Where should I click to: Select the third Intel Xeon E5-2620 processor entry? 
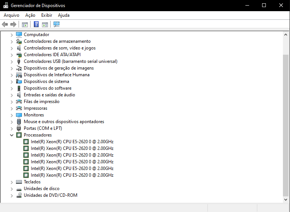(72, 155)
